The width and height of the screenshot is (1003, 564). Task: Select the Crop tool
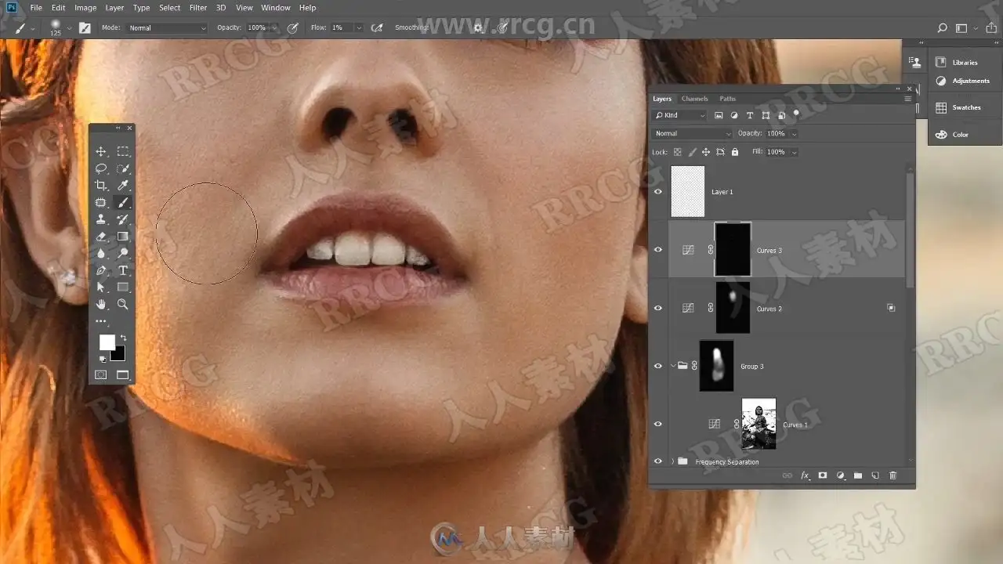(101, 186)
